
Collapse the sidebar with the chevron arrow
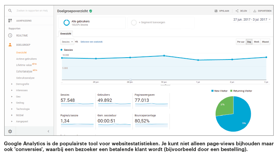coord(48,131)
